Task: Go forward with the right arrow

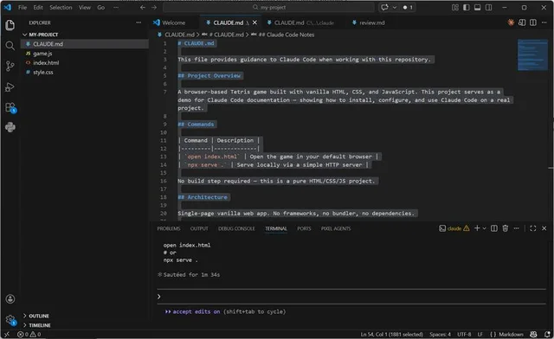Action: 154,8
